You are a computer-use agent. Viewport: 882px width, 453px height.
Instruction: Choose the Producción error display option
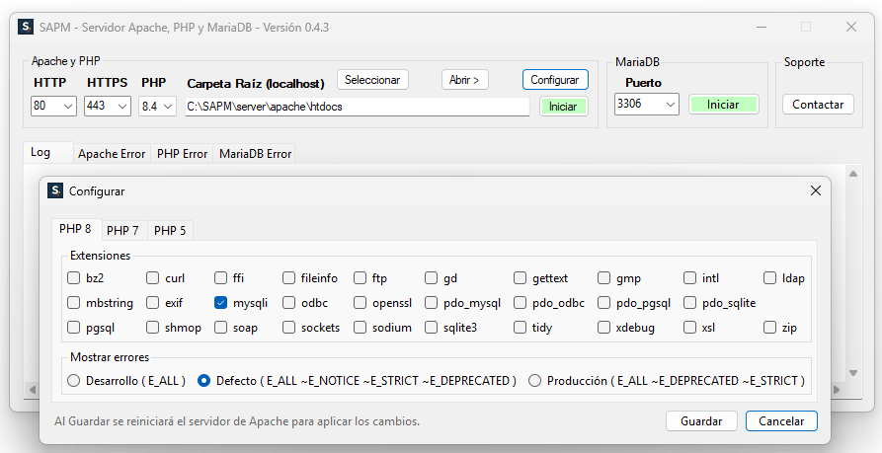point(535,380)
